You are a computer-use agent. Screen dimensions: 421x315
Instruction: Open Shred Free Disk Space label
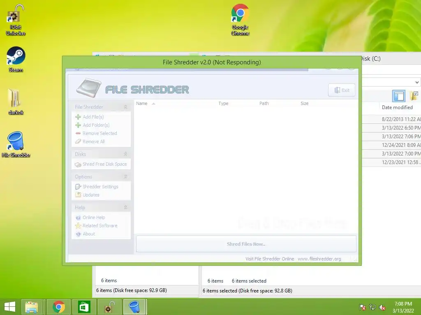click(105, 164)
